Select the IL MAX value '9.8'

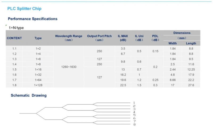(x=123, y=62)
